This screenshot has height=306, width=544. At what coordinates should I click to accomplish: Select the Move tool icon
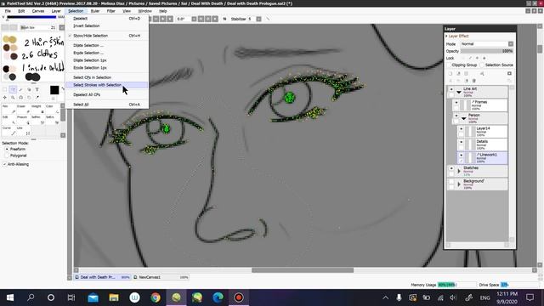[x=5, y=98]
